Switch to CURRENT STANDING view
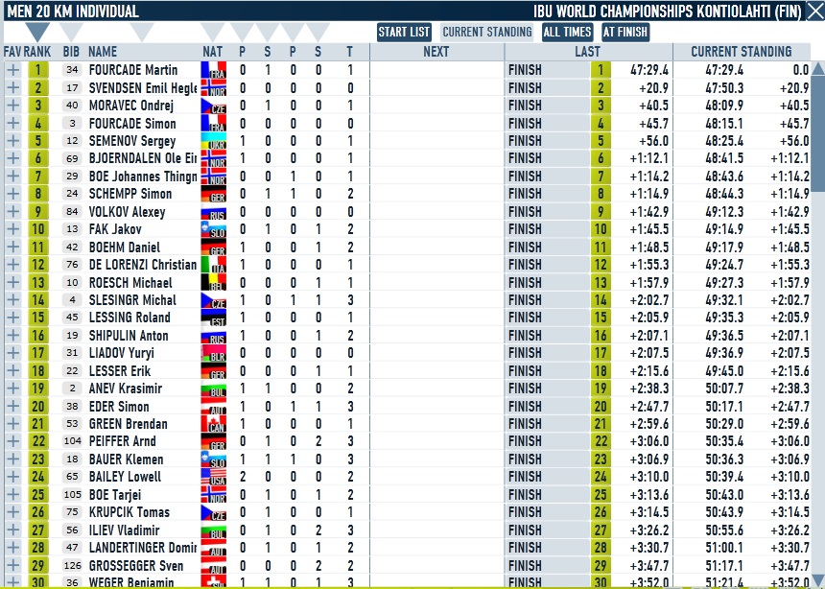 487,32
